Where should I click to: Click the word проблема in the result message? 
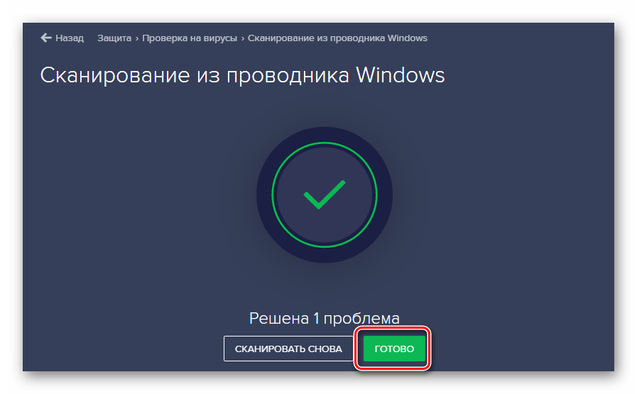(361, 319)
